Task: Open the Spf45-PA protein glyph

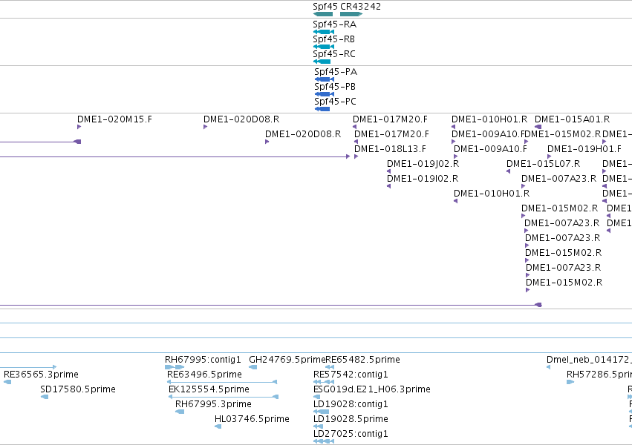Action: [x=325, y=79]
